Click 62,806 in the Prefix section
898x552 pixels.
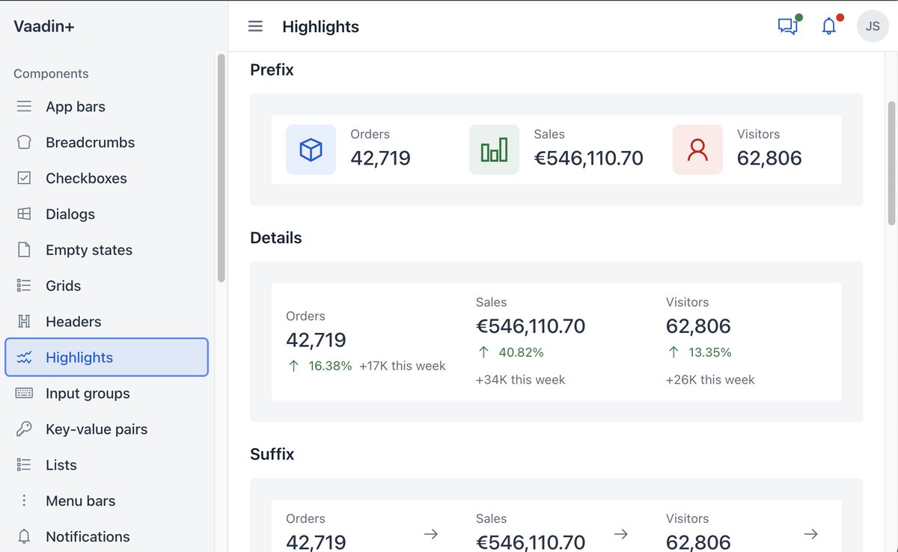click(769, 158)
